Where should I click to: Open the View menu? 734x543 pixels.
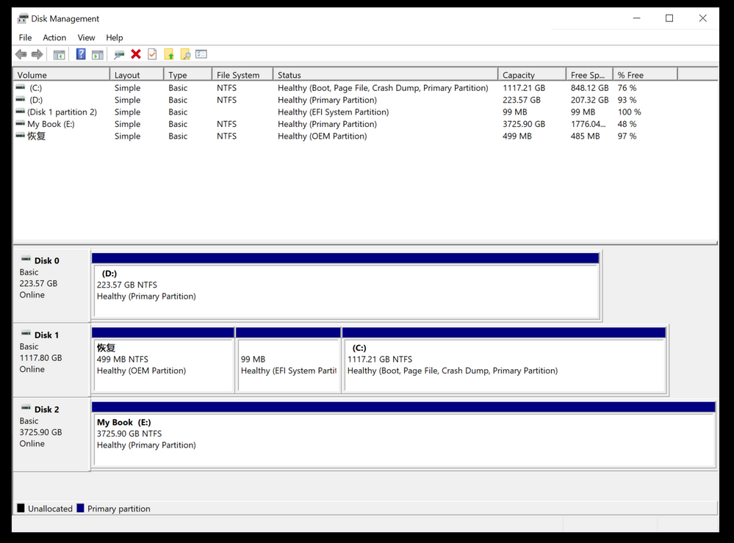tap(87, 37)
